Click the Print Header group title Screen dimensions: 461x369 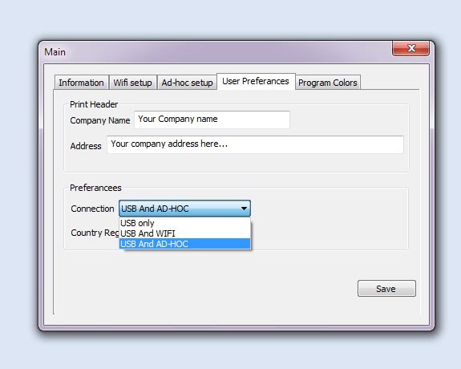tap(94, 104)
